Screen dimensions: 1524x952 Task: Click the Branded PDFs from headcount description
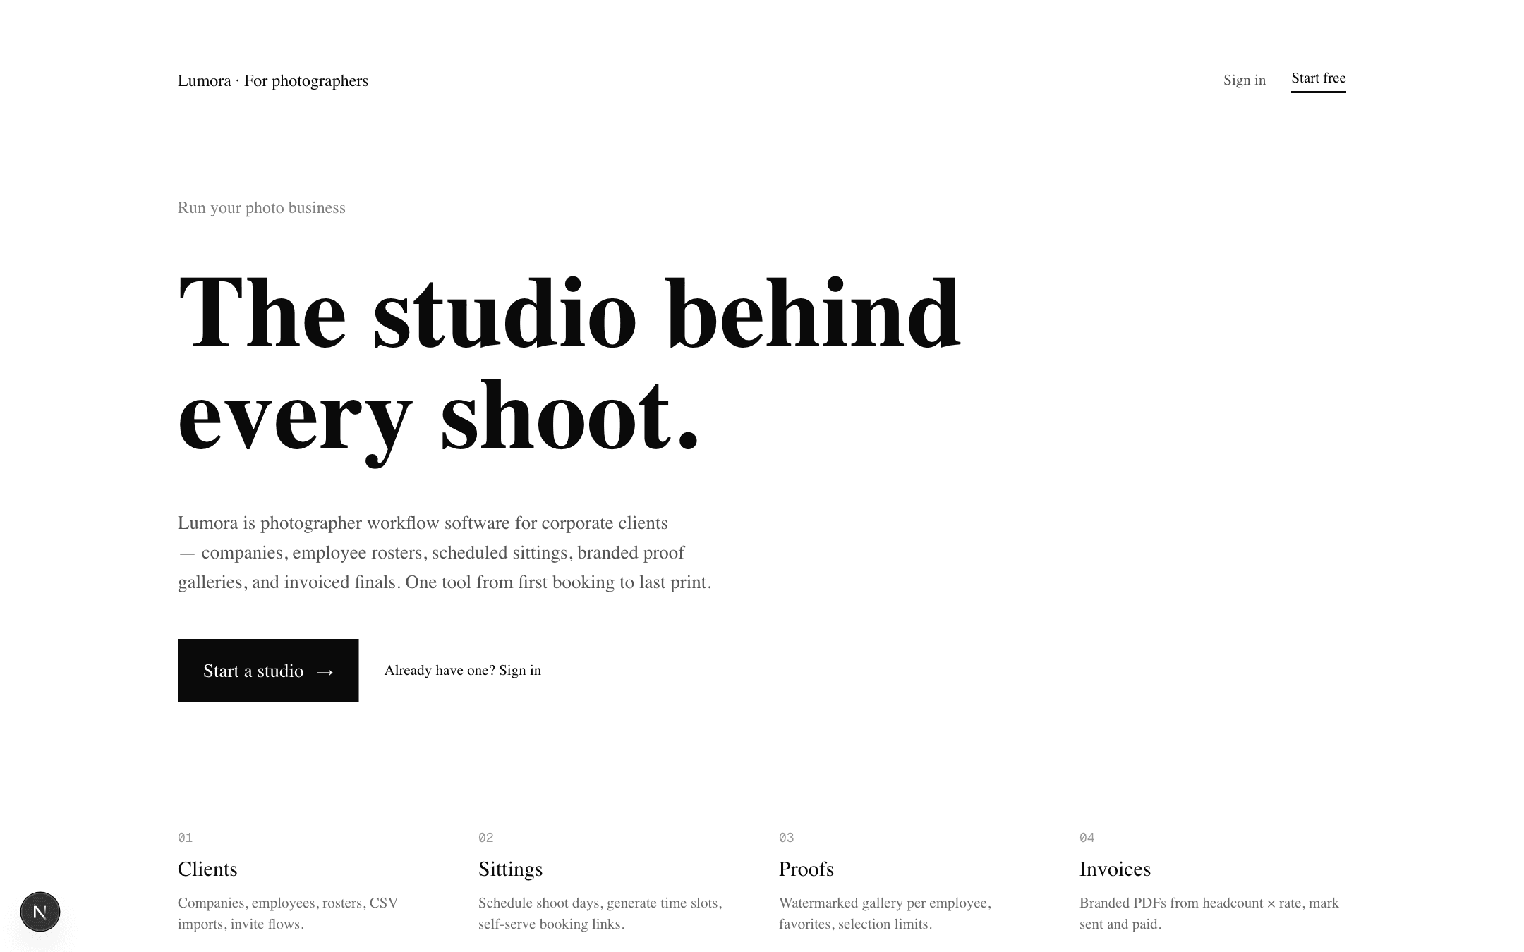(x=1209, y=914)
